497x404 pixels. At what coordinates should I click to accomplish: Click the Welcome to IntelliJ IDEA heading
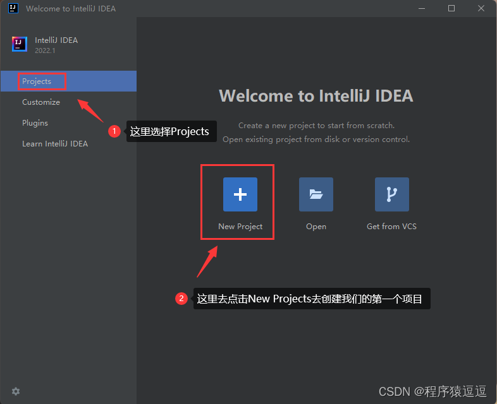point(316,96)
